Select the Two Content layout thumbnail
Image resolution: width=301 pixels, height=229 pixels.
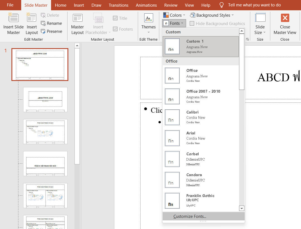point(45,196)
